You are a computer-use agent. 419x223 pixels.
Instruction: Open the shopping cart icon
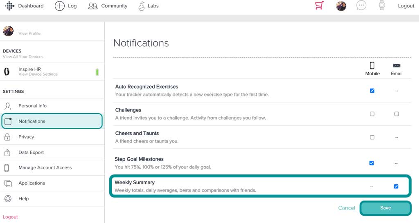319,6
